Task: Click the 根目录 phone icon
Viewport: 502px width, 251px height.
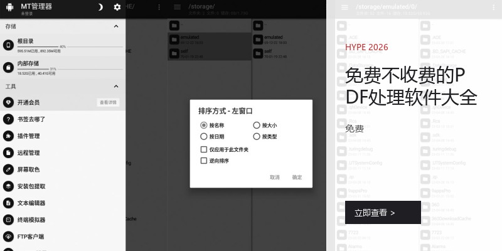Action: pyautogui.click(x=8, y=45)
